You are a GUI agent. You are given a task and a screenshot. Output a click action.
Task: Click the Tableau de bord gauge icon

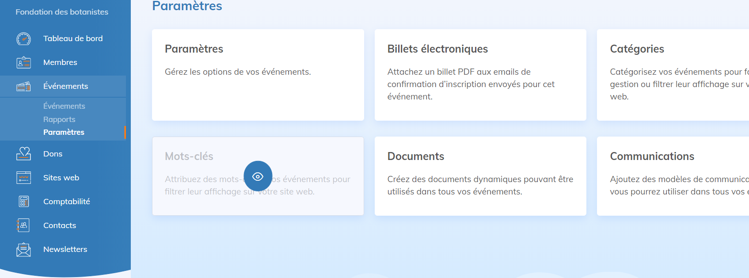point(23,39)
